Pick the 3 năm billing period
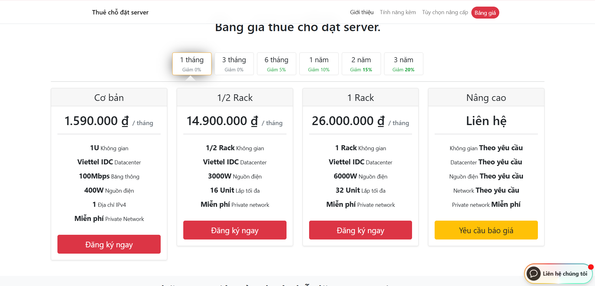 (404, 64)
